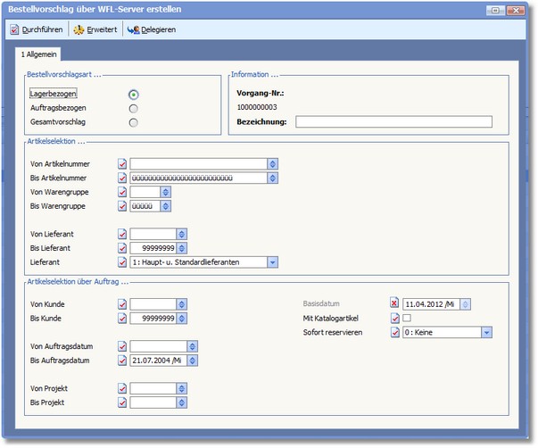Select the Lagerbezogen radio button
538x448 pixels.
pyautogui.click(x=133, y=94)
